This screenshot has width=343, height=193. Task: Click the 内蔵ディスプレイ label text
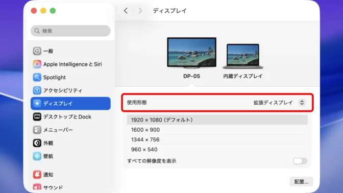click(x=243, y=76)
